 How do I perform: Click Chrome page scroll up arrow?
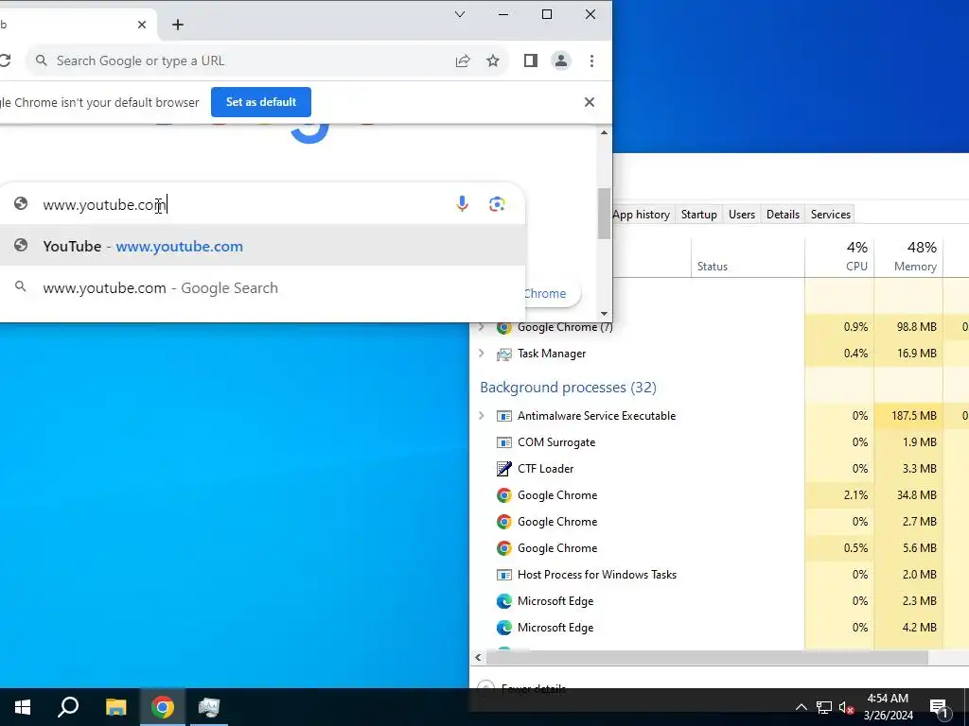coord(604,132)
